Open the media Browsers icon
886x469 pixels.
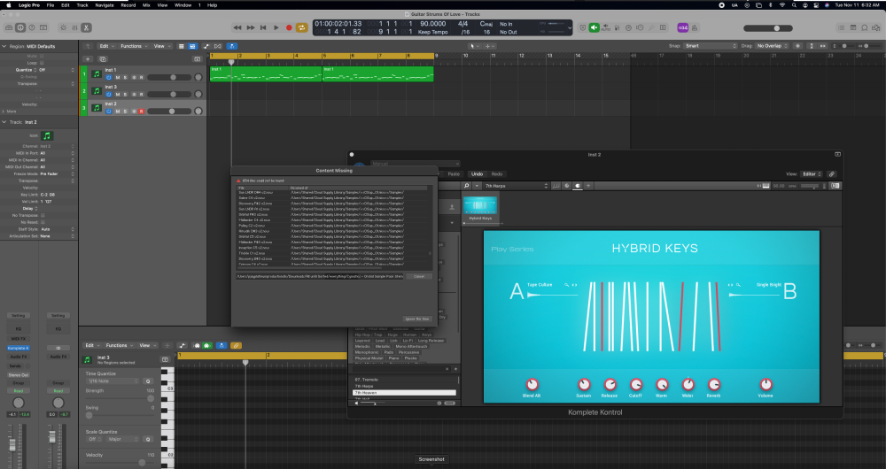click(x=876, y=27)
